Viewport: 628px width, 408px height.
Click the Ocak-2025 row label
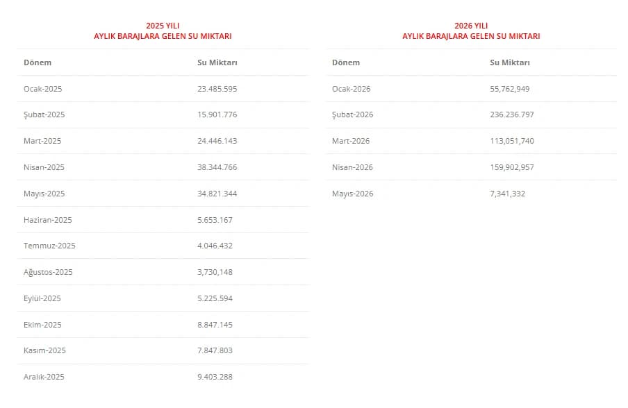point(43,89)
